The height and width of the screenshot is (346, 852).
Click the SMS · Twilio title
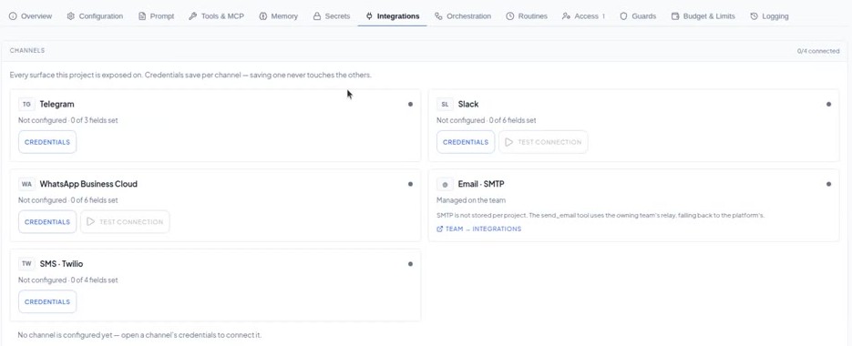click(61, 264)
